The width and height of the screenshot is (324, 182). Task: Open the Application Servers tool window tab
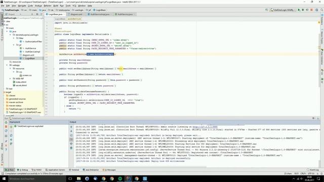(x=55, y=170)
